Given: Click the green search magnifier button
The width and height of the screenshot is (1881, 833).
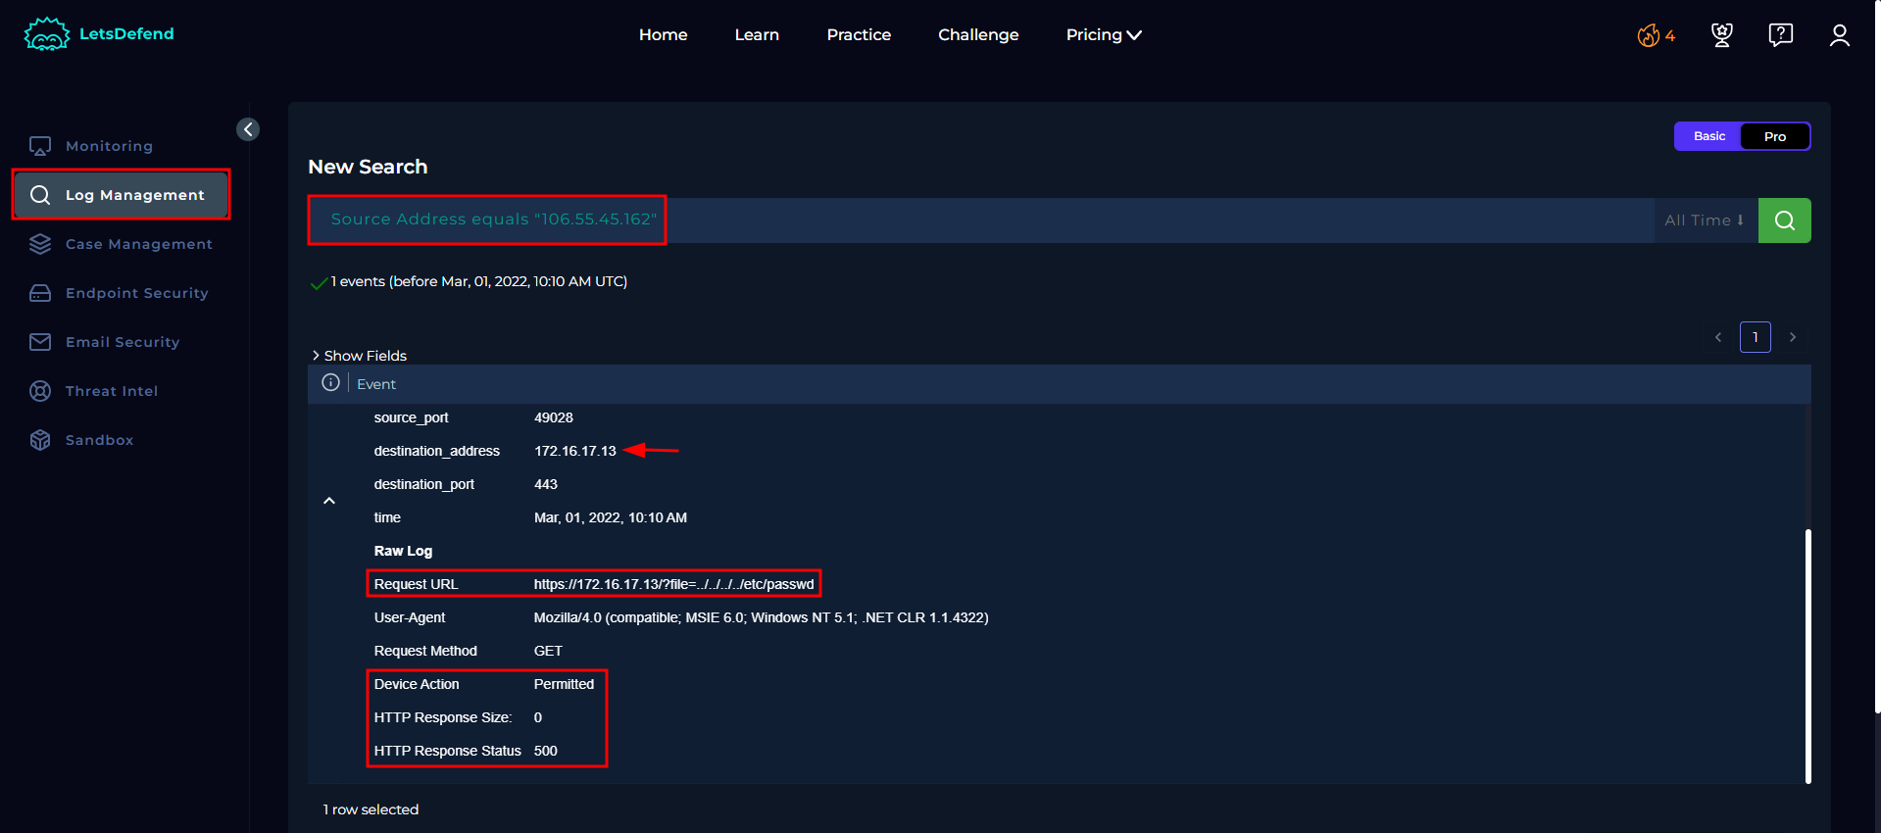Looking at the screenshot, I should point(1784,220).
